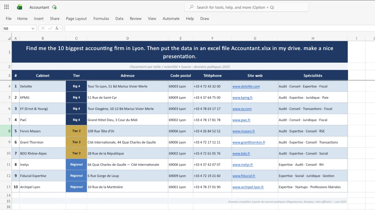Screen dimensions: 375x210
Task: Select the Spécialités header cell
Action: click(313, 75)
